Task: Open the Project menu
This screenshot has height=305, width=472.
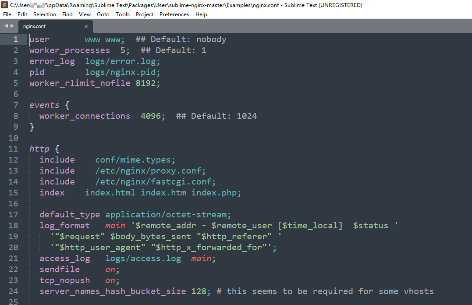Action: (145, 14)
